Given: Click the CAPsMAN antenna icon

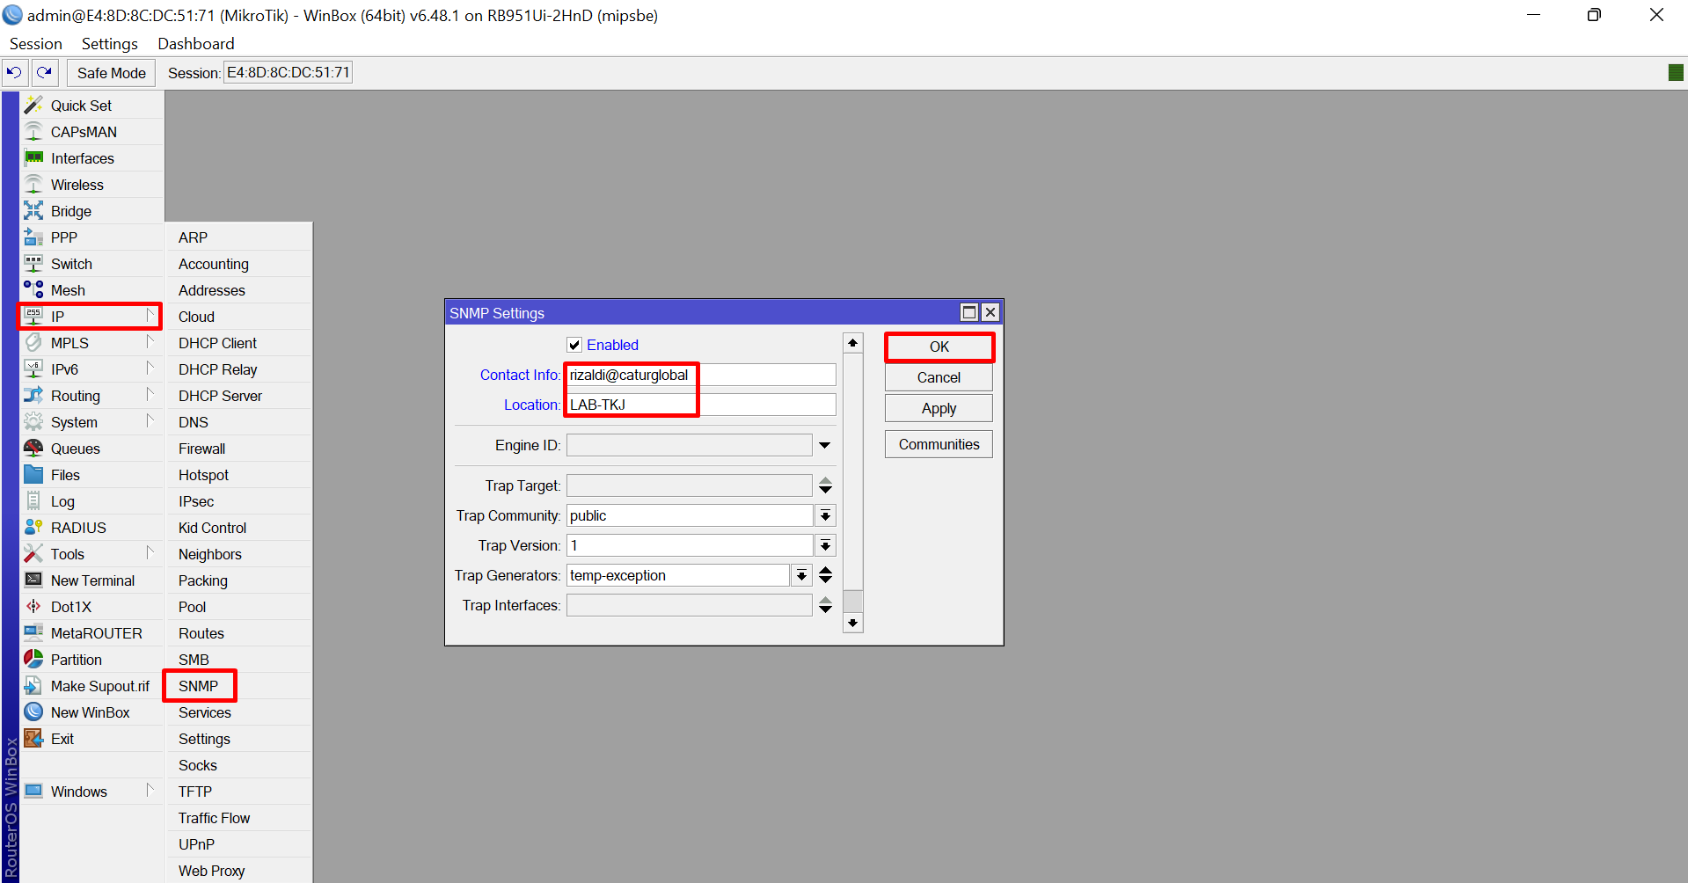Looking at the screenshot, I should point(33,132).
